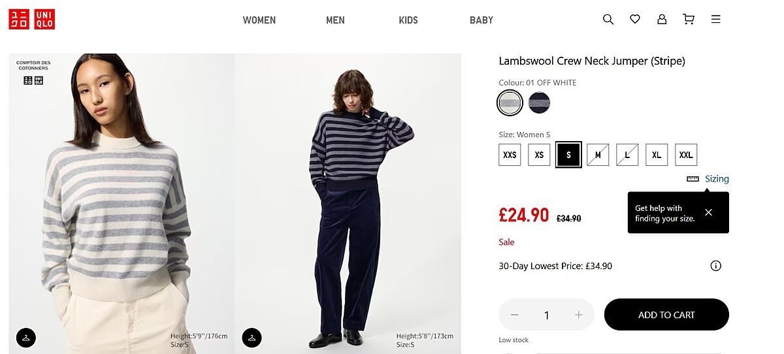The height and width of the screenshot is (354, 784).
Task: Open the shopping cart icon
Action: click(689, 20)
